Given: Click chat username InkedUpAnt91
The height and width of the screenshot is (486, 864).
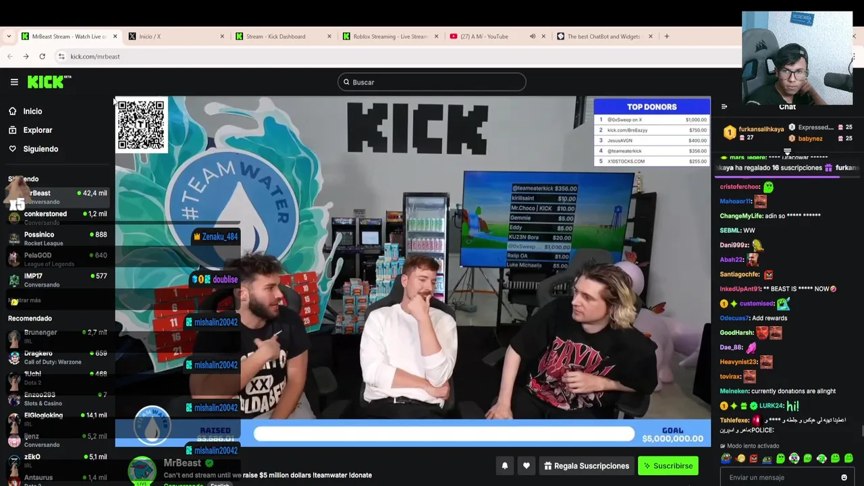Looking at the screenshot, I should click(740, 289).
